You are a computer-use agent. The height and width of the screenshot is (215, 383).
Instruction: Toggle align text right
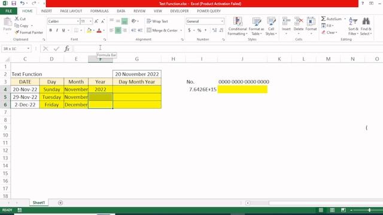pyautogui.click(x=124, y=30)
